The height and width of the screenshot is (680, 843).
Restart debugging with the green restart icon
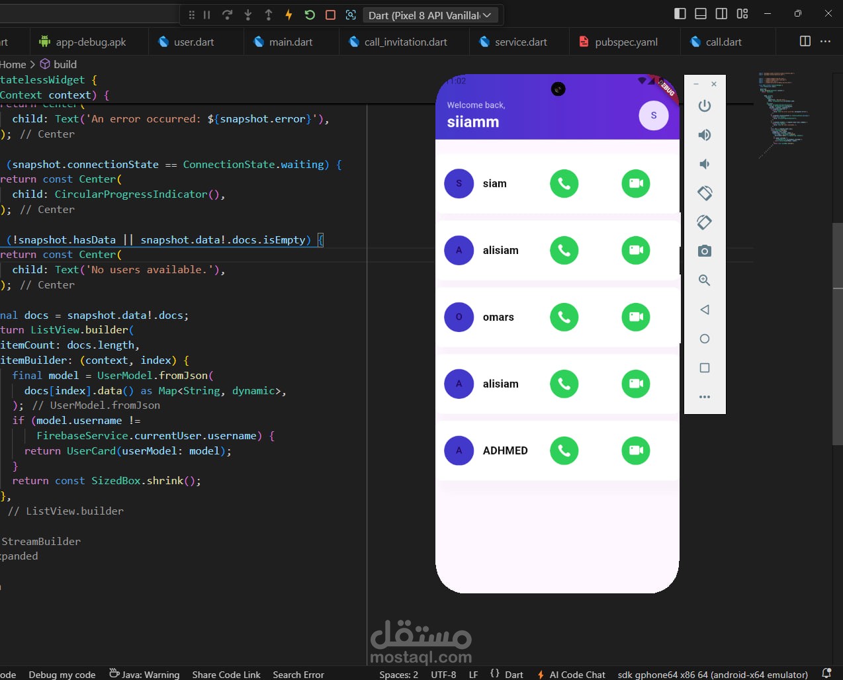coord(310,15)
